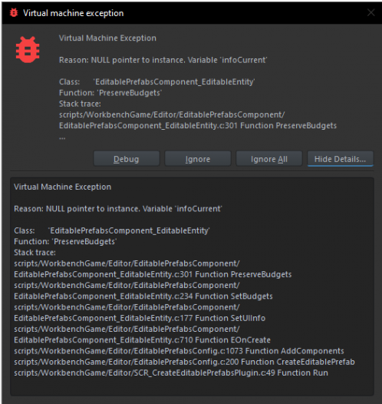Choose Ignore All for exceptions
Image resolution: width=382 pixels, height=404 pixels.
269,159
